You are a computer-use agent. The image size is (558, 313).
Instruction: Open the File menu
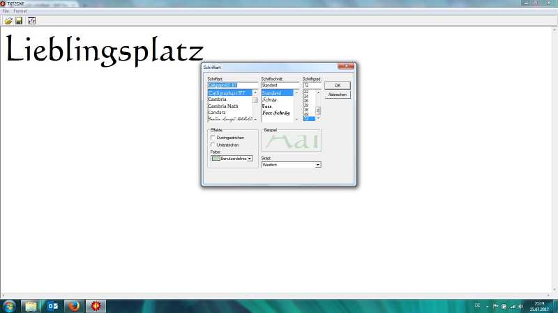(6, 11)
